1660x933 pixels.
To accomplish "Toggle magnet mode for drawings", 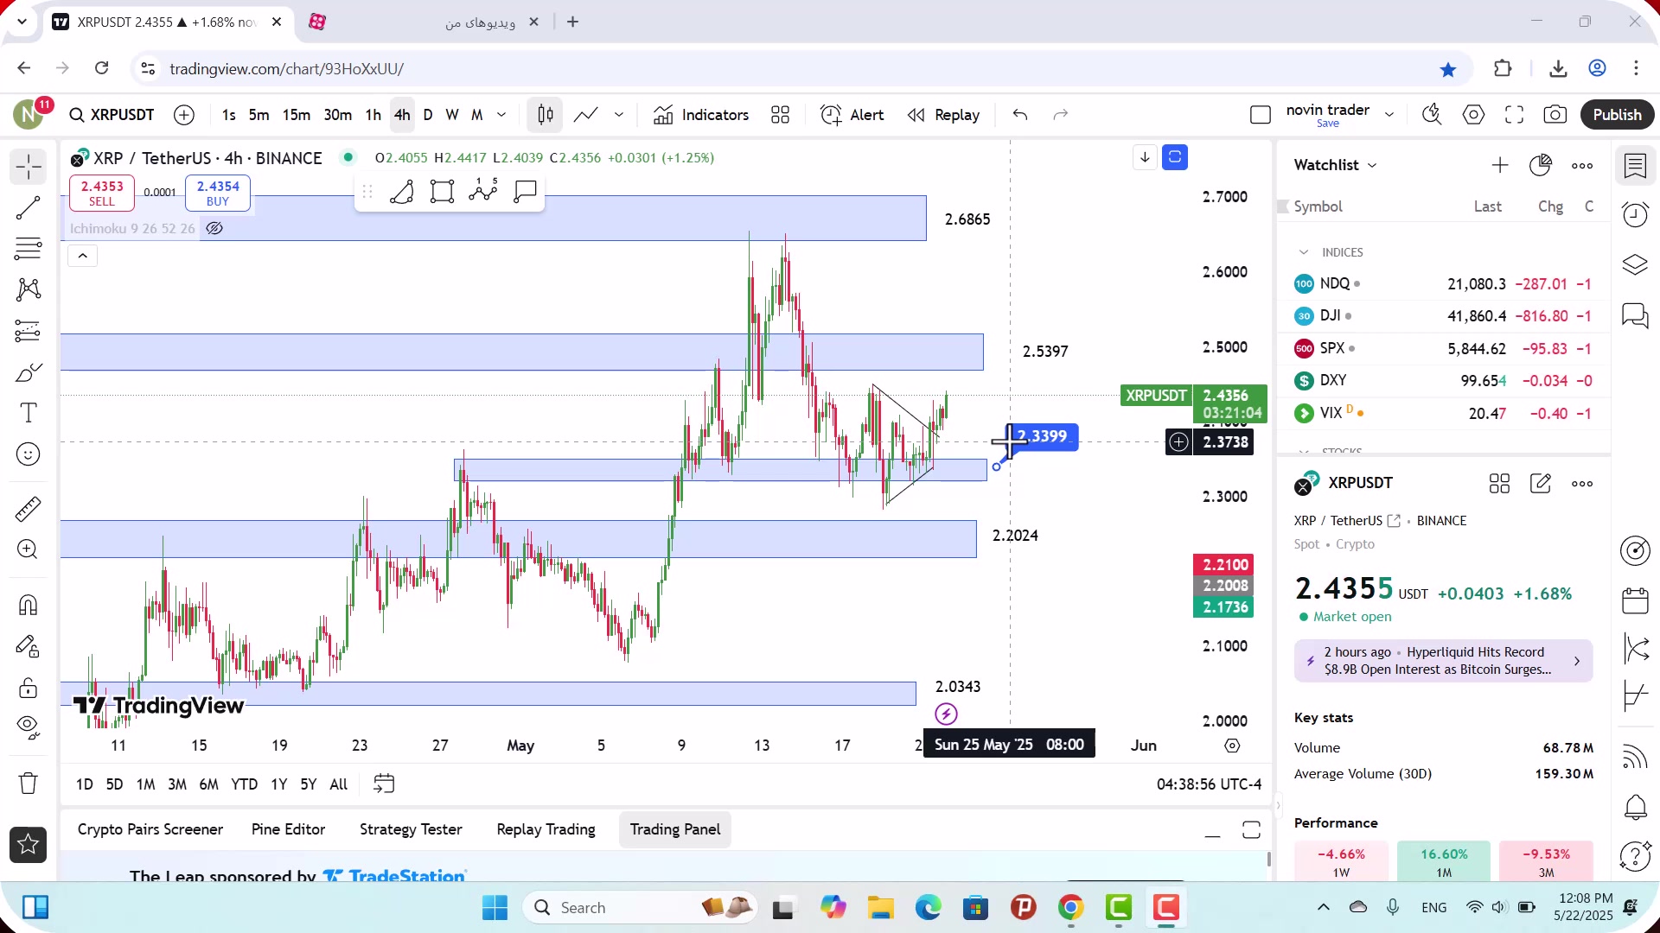I will point(28,605).
